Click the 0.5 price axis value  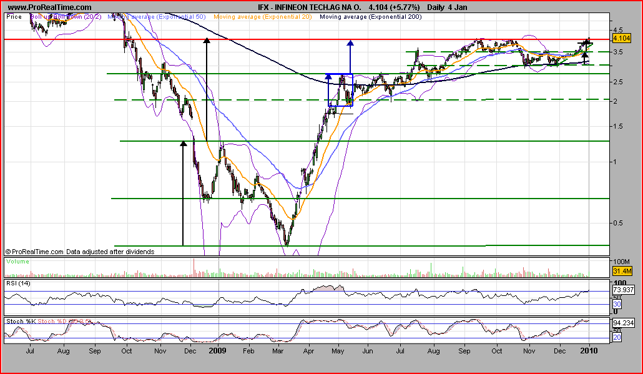[x=617, y=223]
